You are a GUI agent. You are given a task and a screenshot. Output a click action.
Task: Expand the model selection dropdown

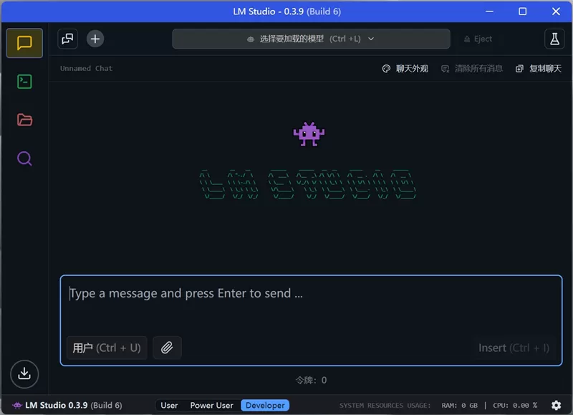[x=311, y=39]
